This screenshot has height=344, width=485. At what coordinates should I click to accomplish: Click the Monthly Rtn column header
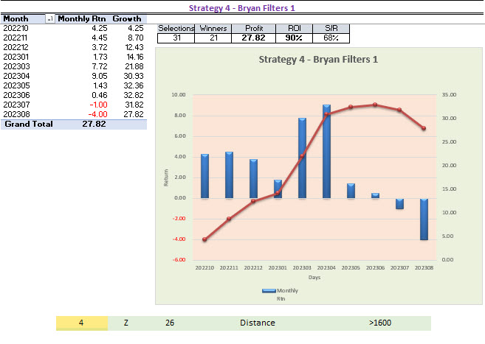tap(81, 18)
